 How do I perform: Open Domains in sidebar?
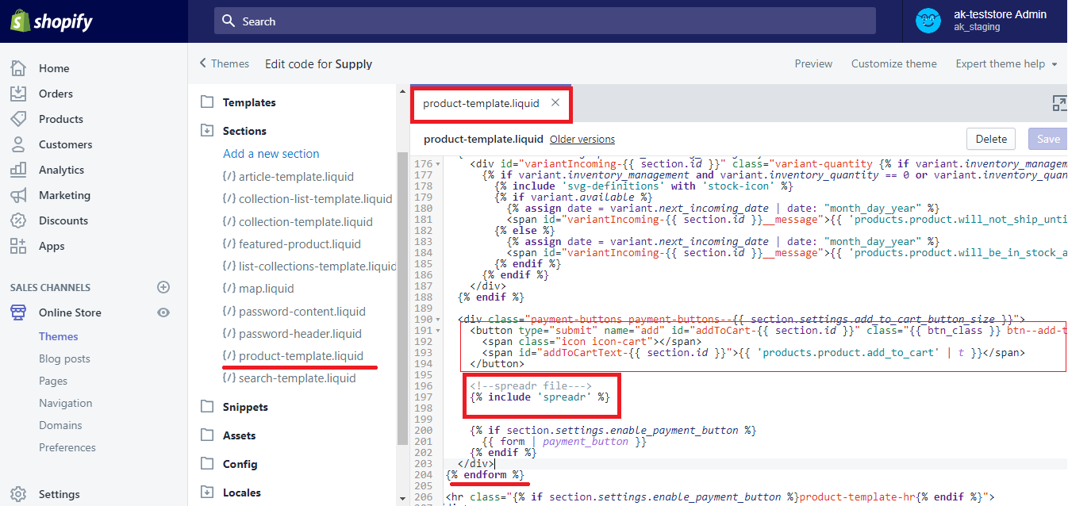coord(60,425)
